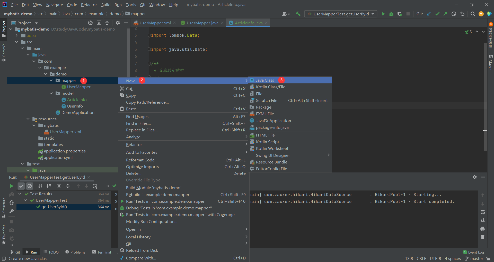Collapse the mapper folder node

(51, 80)
